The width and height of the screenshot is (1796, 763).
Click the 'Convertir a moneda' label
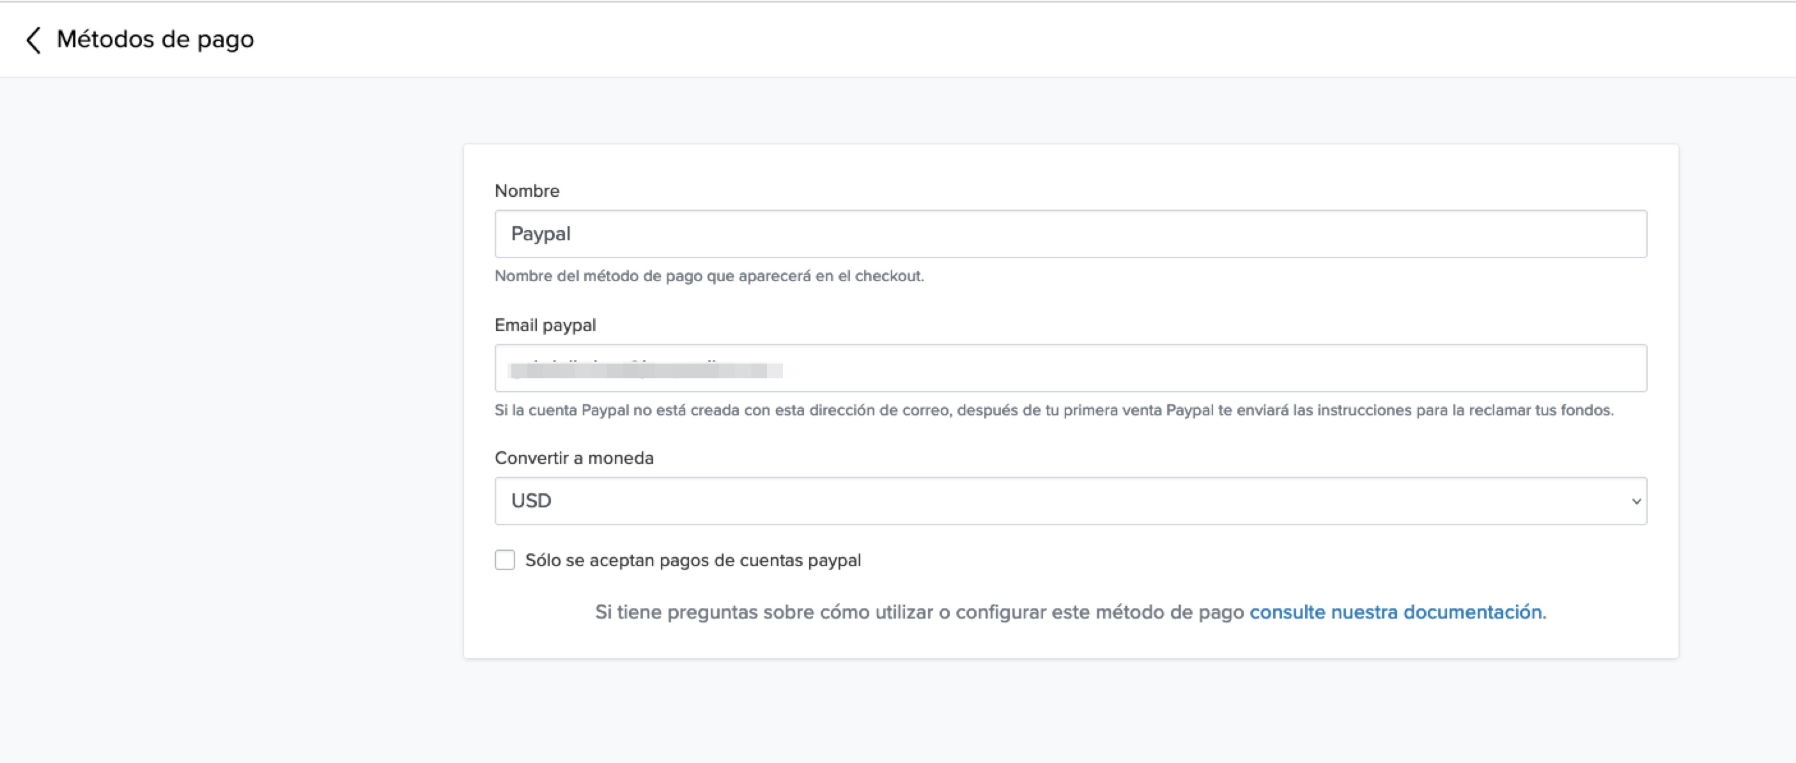(574, 458)
